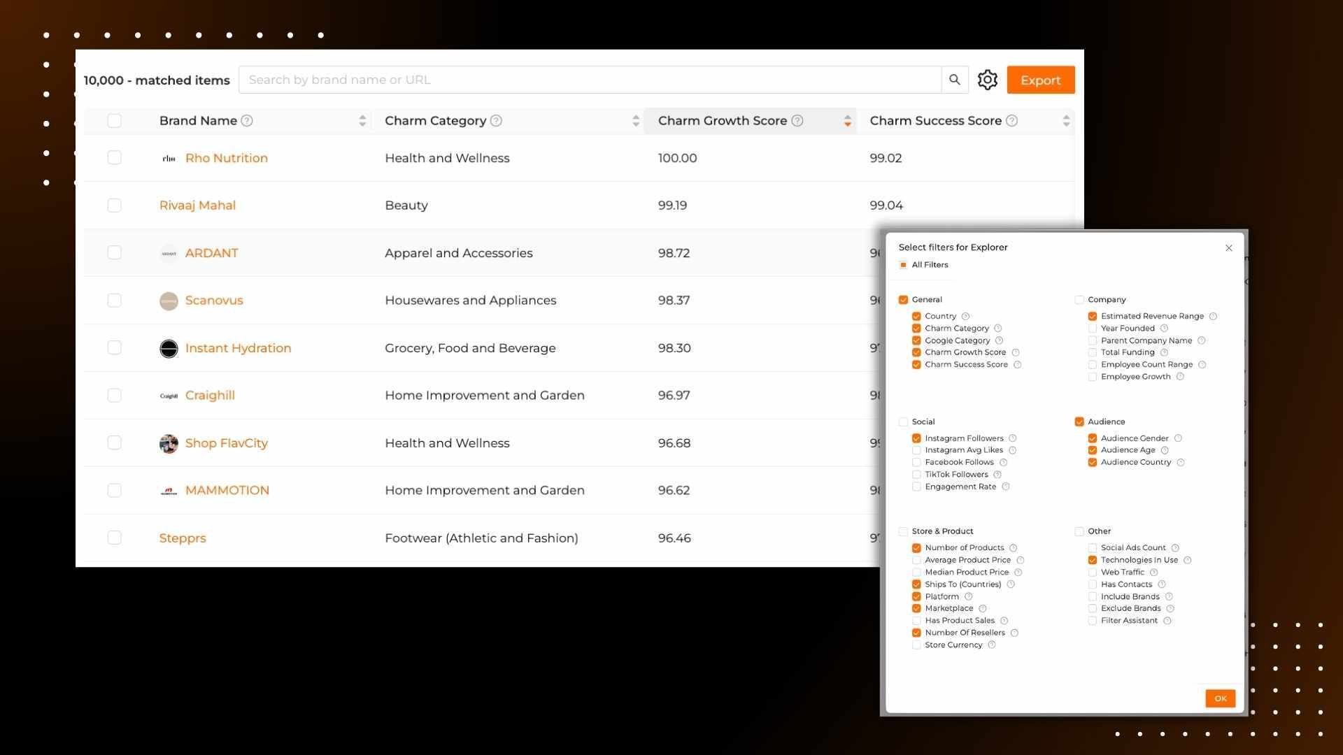Open the Stepprs brand link
The width and height of the screenshot is (1343, 755).
click(183, 538)
